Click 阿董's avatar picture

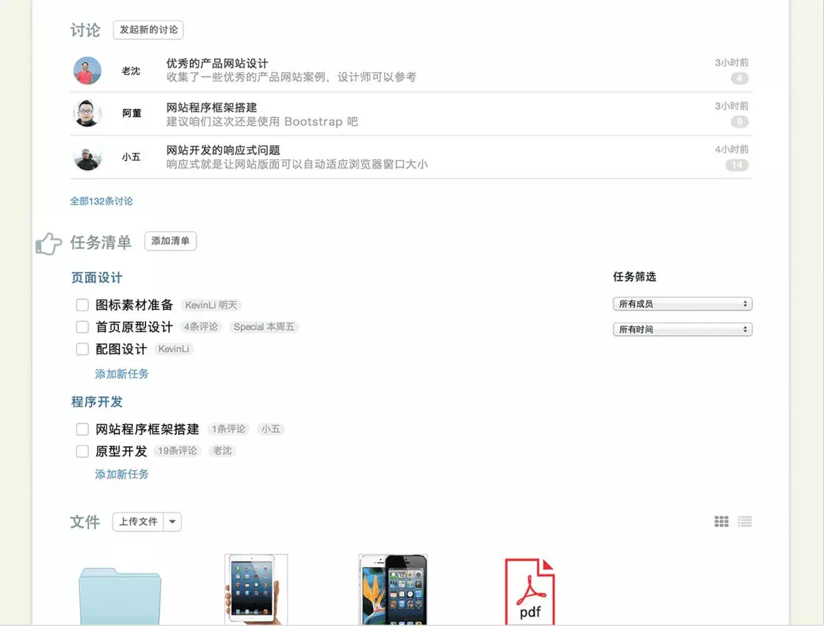tap(87, 114)
